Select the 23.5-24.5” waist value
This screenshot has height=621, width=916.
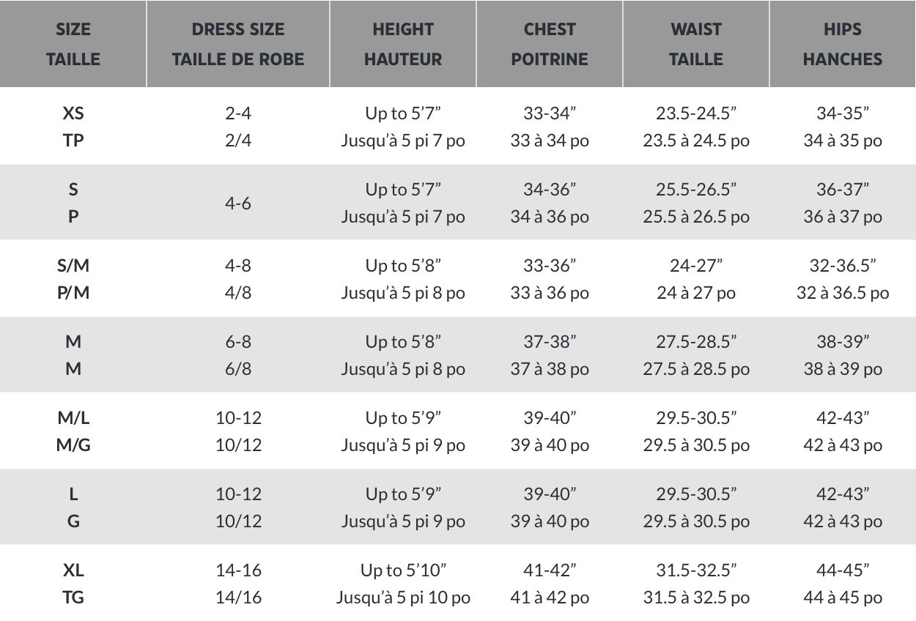[696, 114]
